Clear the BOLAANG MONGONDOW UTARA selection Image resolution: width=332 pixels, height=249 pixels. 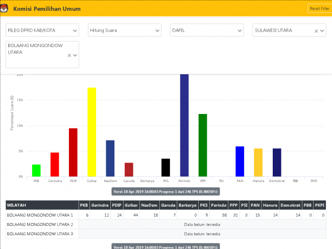point(69,55)
